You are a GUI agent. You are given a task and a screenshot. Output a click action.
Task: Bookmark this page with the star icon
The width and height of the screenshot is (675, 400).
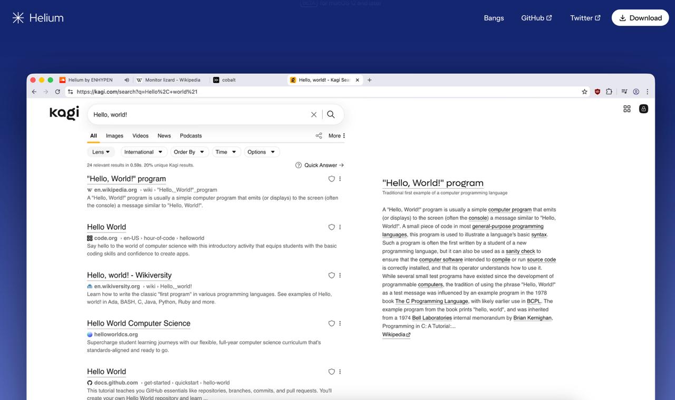(584, 92)
